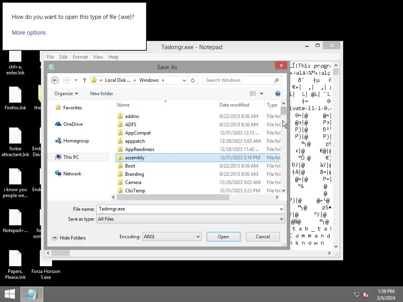
Task: Open Notepad File menu
Action: tap(50, 57)
